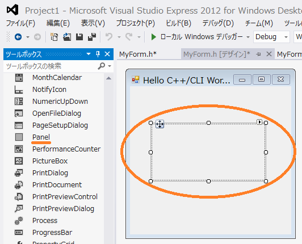This screenshot has height=244, width=302.
Task: Switch to the MyForm.h [デザイン]* tab
Action: [x=217, y=54]
